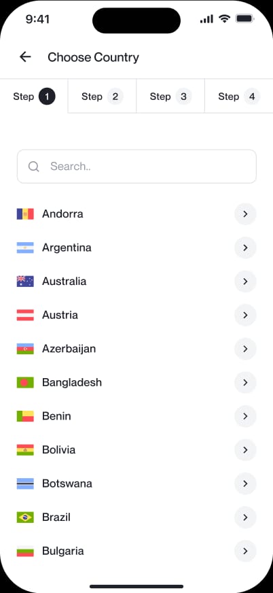The image size is (273, 593).
Task: Switch to the Step 2 tab
Action: coord(103,97)
